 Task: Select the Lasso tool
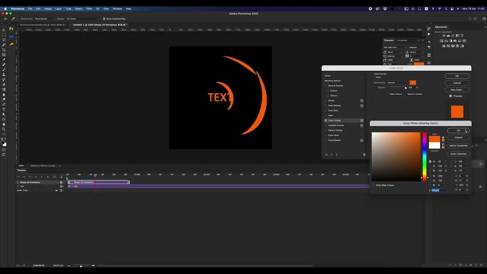click(4, 40)
